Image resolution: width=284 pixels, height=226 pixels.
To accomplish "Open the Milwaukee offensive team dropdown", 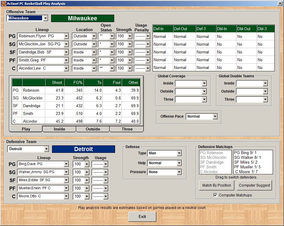I will (x=45, y=19).
